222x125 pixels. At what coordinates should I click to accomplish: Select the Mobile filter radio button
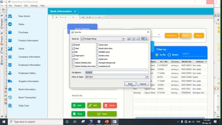[169, 55]
